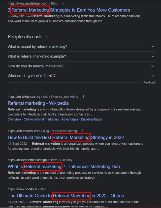Jump to Wikipedia's Overview section link
This screenshot has width=161, height=208.
coord(14,119)
